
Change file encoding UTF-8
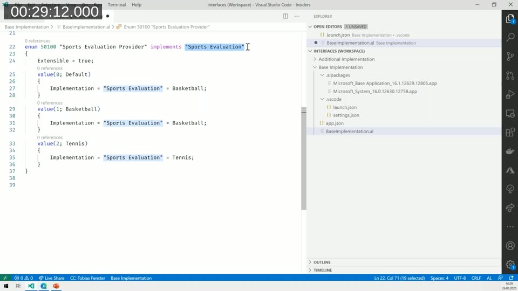pos(460,278)
